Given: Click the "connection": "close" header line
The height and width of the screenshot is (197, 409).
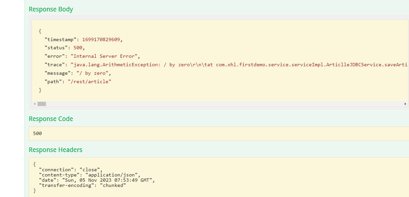Looking at the screenshot, I should coord(70,170).
